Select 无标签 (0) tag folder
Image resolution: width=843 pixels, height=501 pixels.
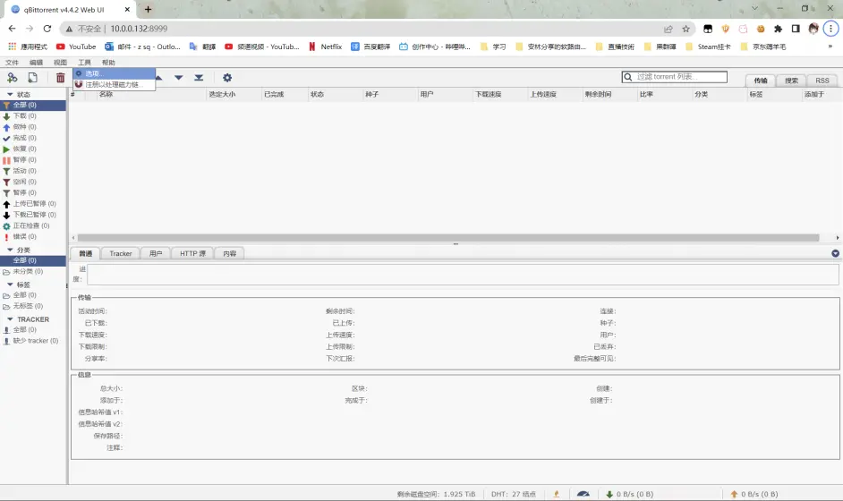click(x=33, y=306)
